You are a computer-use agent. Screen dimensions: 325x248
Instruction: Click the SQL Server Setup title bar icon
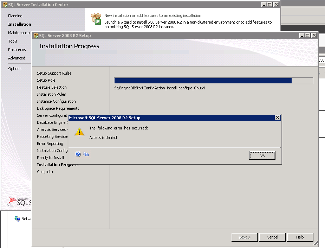(x=36, y=36)
